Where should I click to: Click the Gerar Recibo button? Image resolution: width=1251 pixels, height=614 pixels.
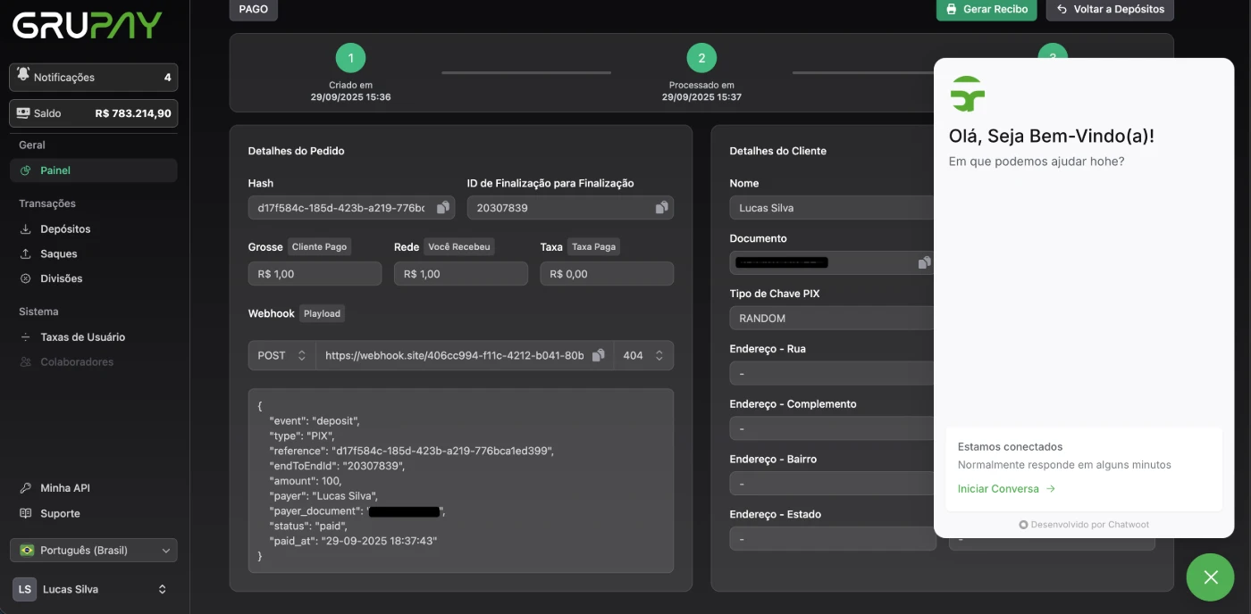[987, 9]
